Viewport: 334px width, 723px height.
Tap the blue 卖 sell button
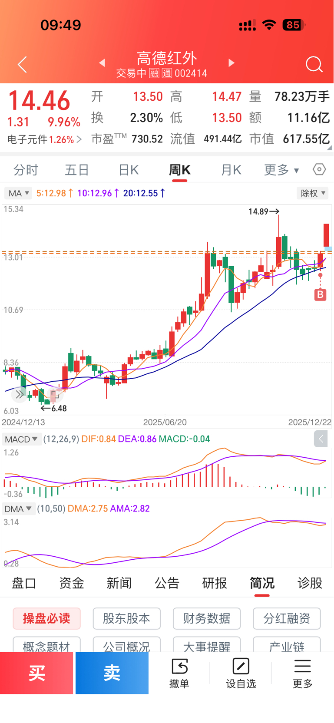(112, 673)
